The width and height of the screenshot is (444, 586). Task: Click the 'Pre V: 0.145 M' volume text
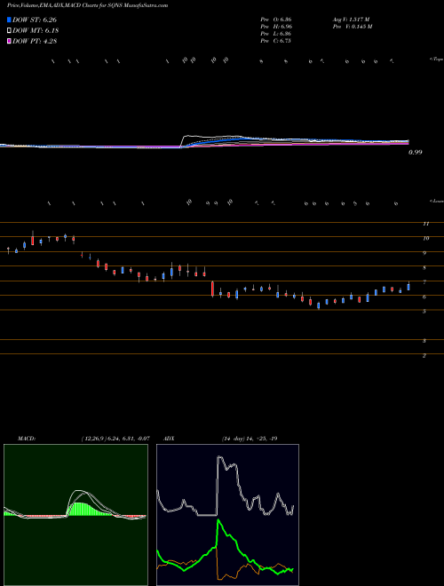pos(352,27)
